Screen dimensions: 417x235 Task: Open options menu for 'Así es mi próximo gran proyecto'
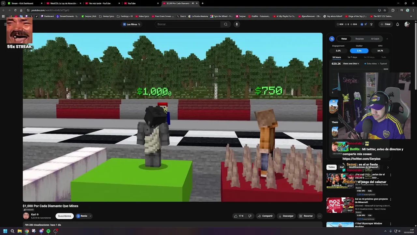[x=391, y=199]
